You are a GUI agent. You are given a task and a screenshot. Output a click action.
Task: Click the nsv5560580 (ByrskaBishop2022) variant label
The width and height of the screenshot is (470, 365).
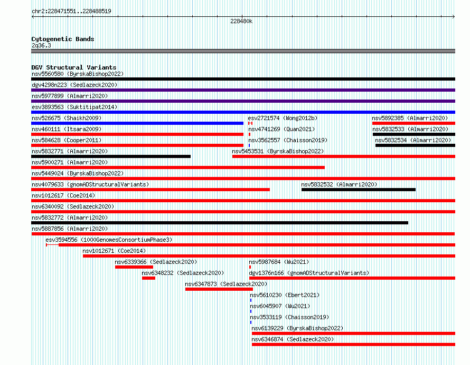[78, 74]
